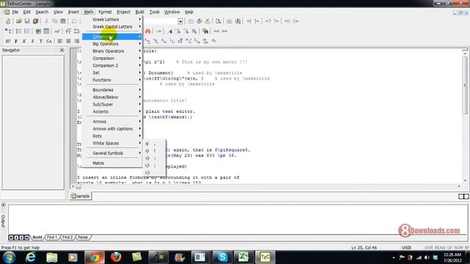Open Firefox from the taskbar
Viewport: 470px width, 264px height.
click(116, 257)
